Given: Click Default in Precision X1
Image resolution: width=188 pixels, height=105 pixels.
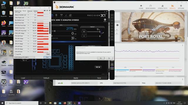Looking at the screenshot, I should pyautogui.click(x=46, y=78).
